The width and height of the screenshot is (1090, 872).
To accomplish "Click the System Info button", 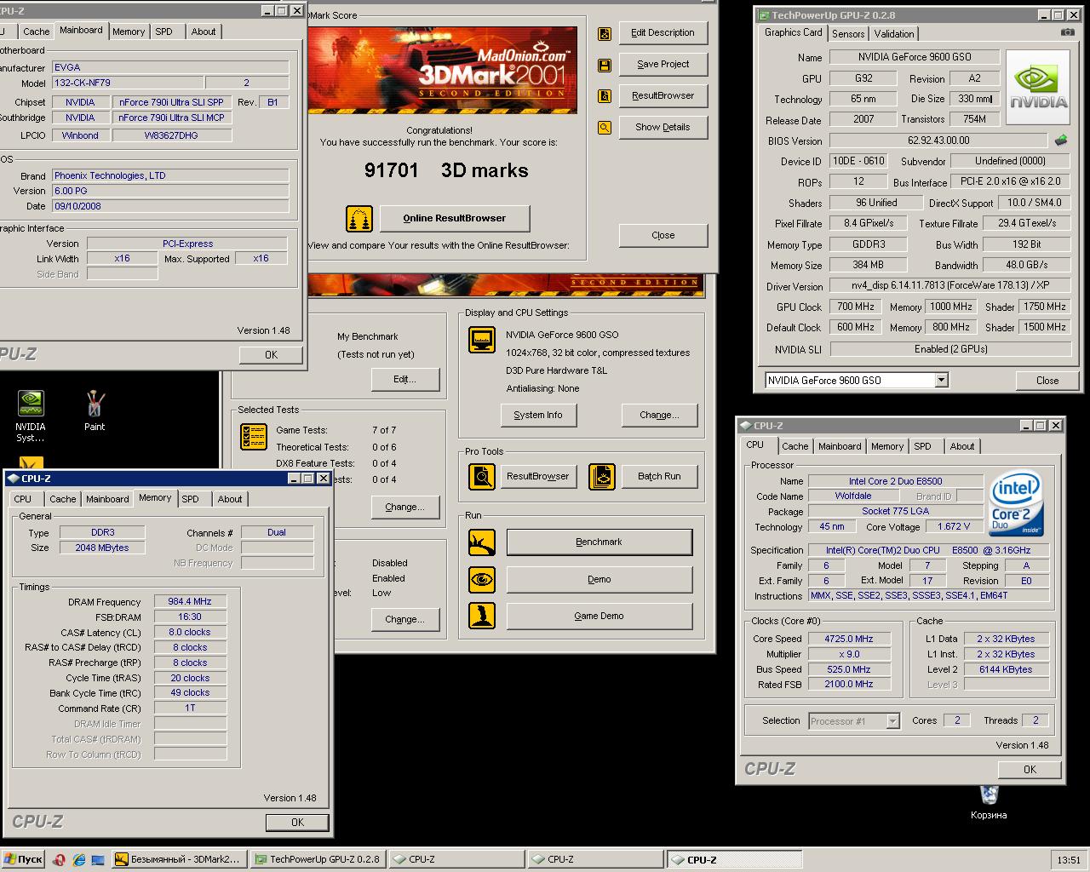I will (x=538, y=415).
